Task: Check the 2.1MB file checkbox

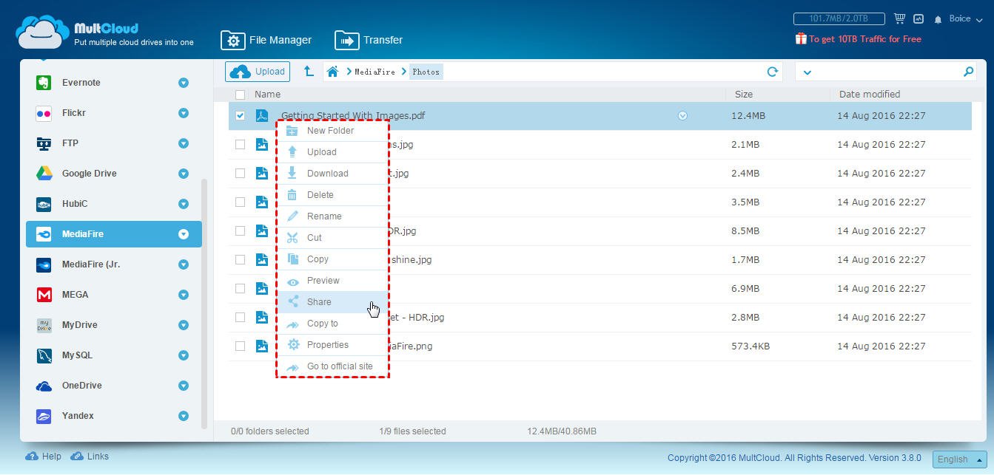Action: tap(240, 145)
